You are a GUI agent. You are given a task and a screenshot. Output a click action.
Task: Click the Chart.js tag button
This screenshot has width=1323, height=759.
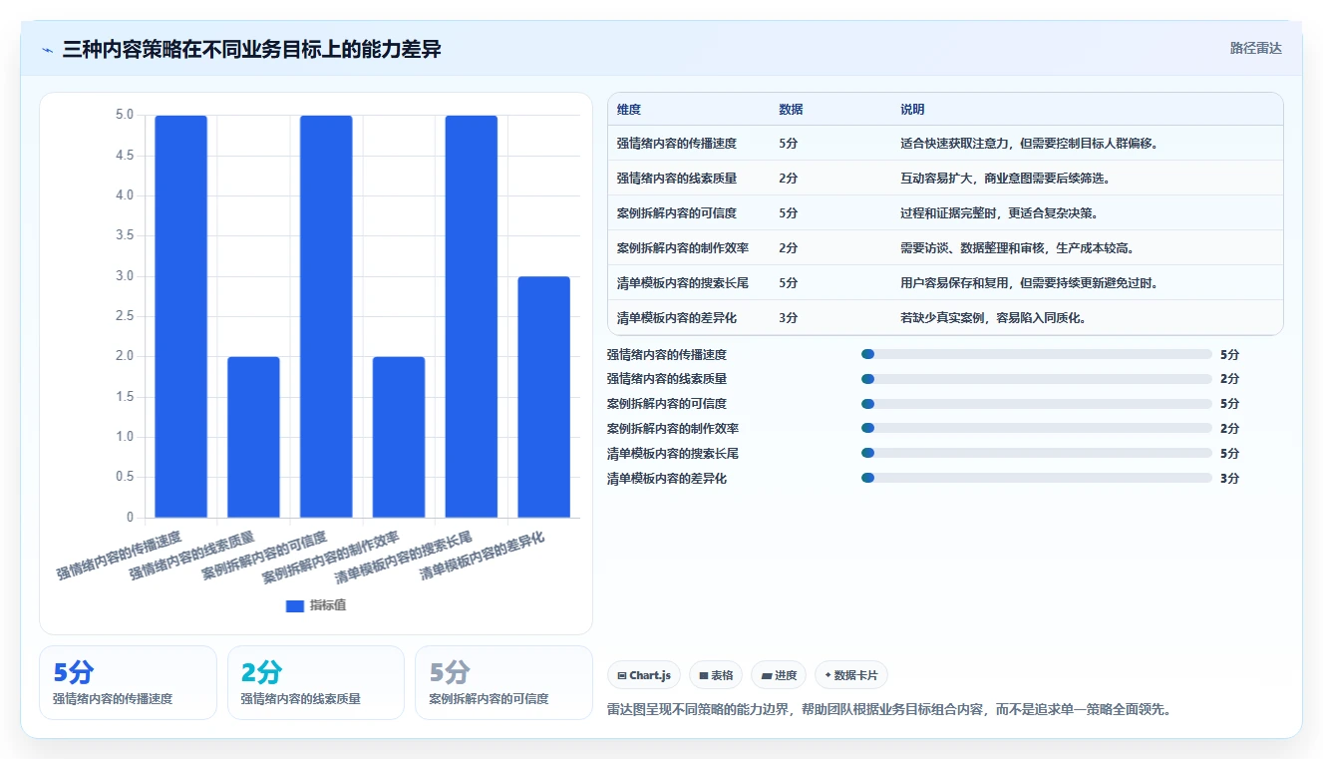click(x=643, y=675)
